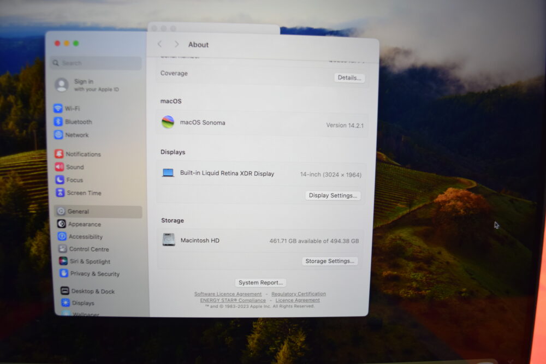The width and height of the screenshot is (546, 364).
Task: Open Display Settings…
Action: click(333, 195)
